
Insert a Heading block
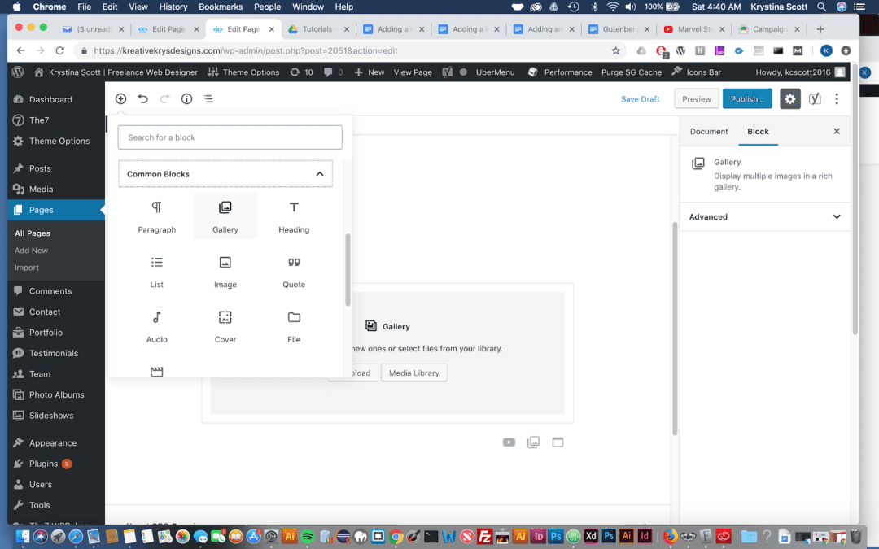(294, 217)
